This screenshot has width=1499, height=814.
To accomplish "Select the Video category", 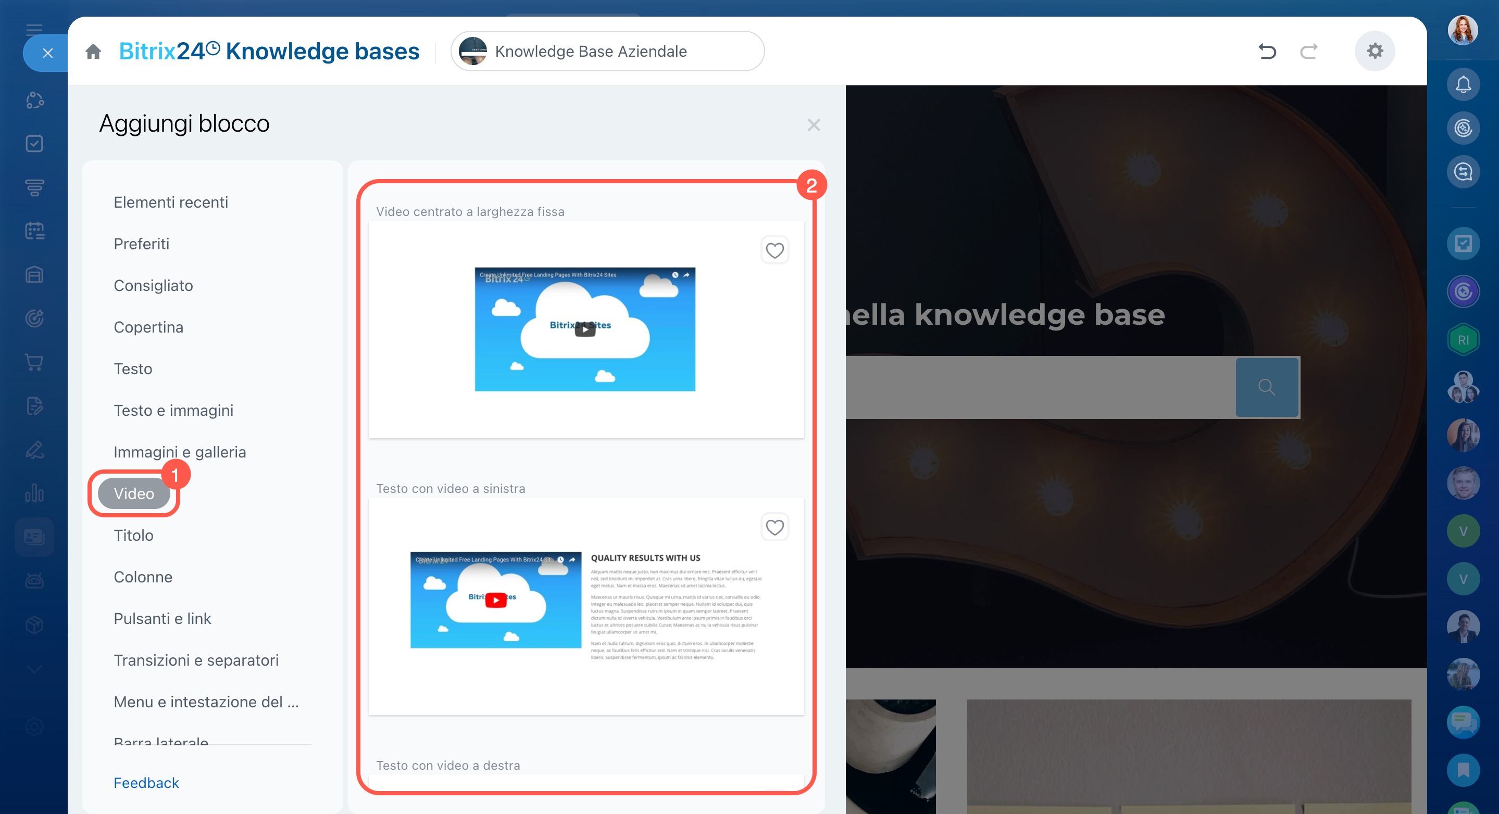I will [x=134, y=493].
